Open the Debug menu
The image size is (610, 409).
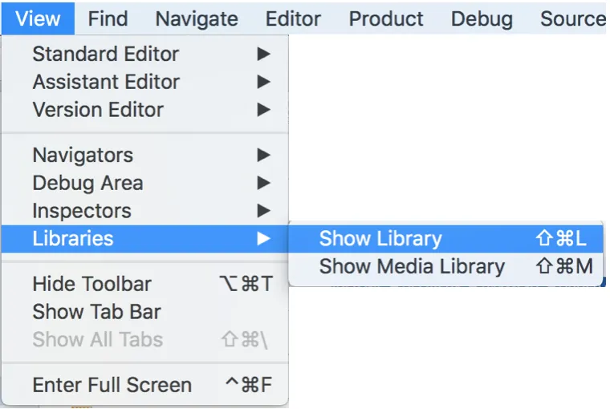coord(482,18)
